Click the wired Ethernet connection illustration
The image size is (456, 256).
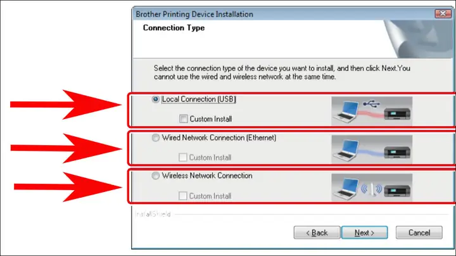(x=372, y=150)
